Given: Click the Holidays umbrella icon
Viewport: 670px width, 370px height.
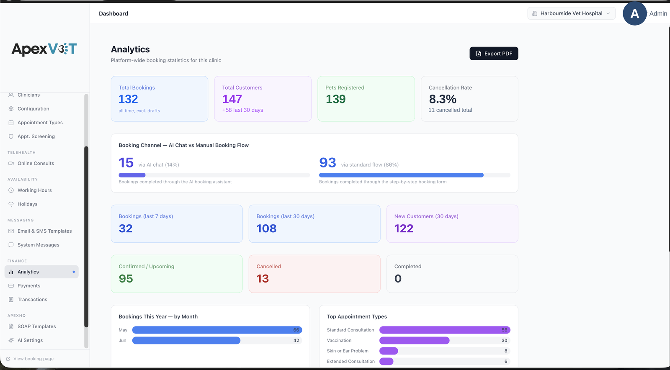Looking at the screenshot, I should tap(11, 204).
